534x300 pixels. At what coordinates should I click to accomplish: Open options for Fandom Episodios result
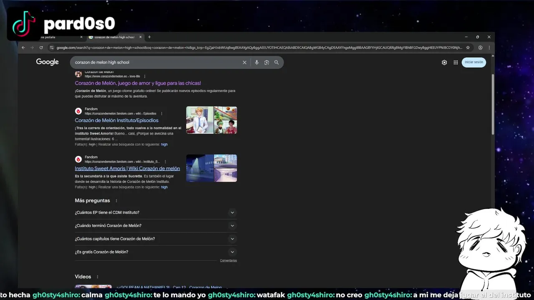pyautogui.click(x=161, y=113)
